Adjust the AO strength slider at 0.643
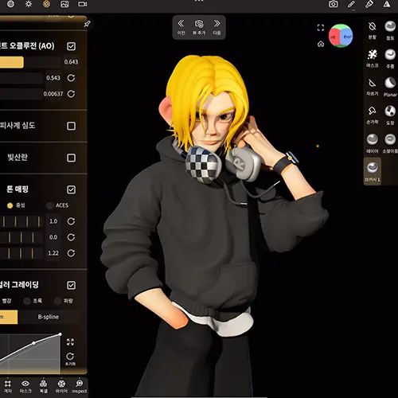Screen dimensions: 398x398 point(30,62)
